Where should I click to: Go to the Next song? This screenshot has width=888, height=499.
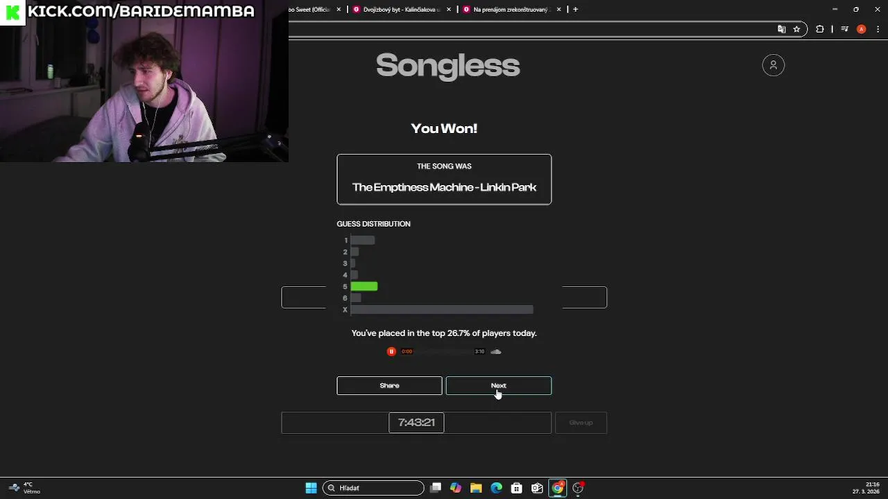(x=498, y=385)
